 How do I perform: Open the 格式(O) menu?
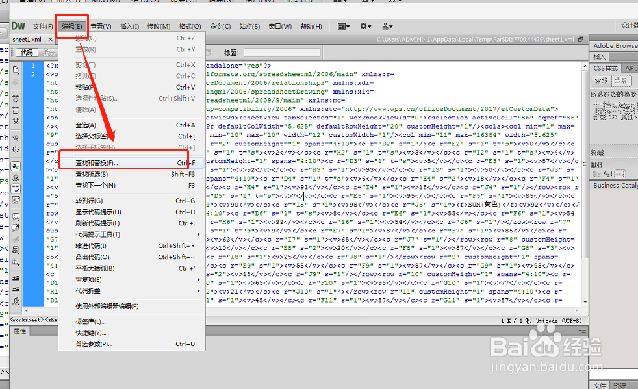coord(190,27)
